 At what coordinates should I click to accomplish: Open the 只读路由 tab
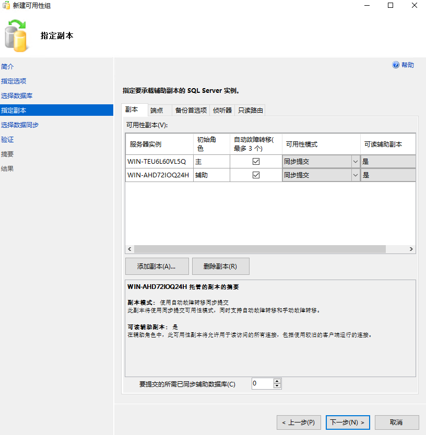(x=250, y=111)
